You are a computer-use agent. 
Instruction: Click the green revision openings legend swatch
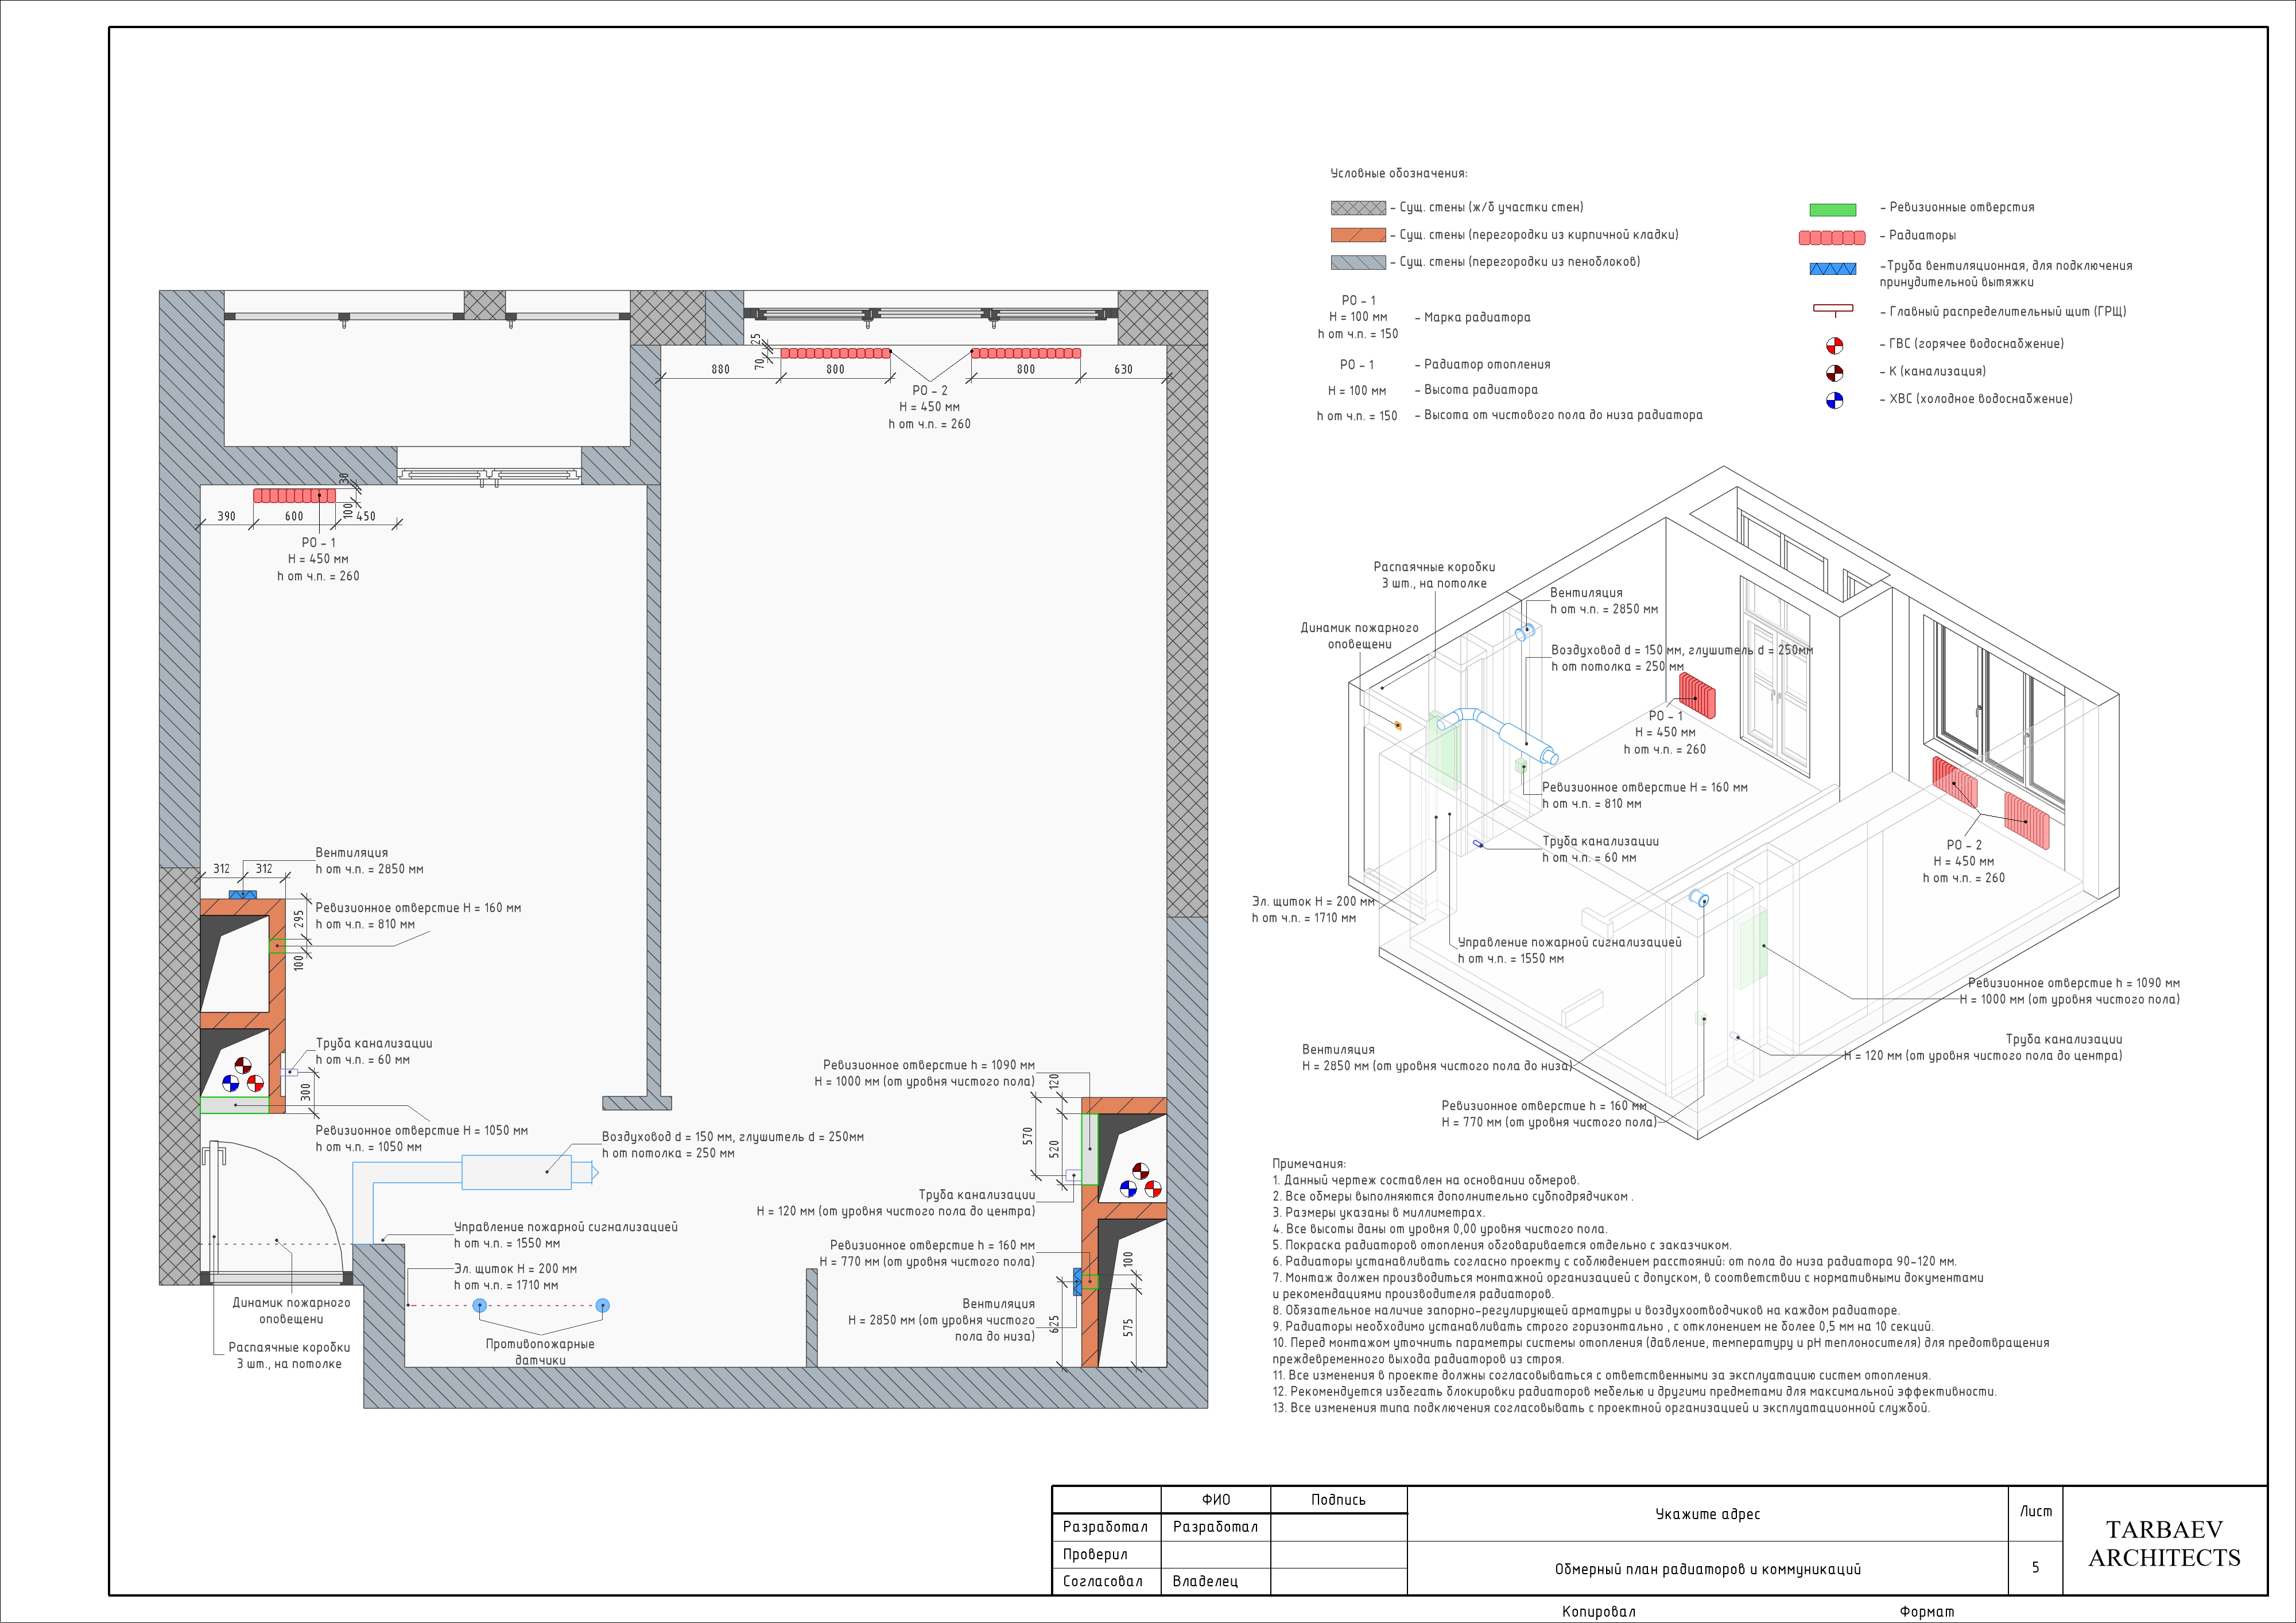tap(1832, 210)
